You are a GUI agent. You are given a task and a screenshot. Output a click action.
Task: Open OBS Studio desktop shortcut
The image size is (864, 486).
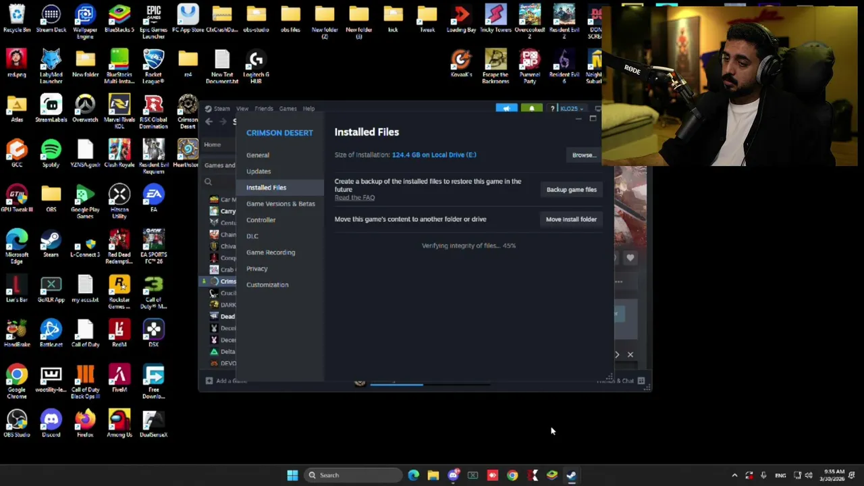pyautogui.click(x=17, y=423)
